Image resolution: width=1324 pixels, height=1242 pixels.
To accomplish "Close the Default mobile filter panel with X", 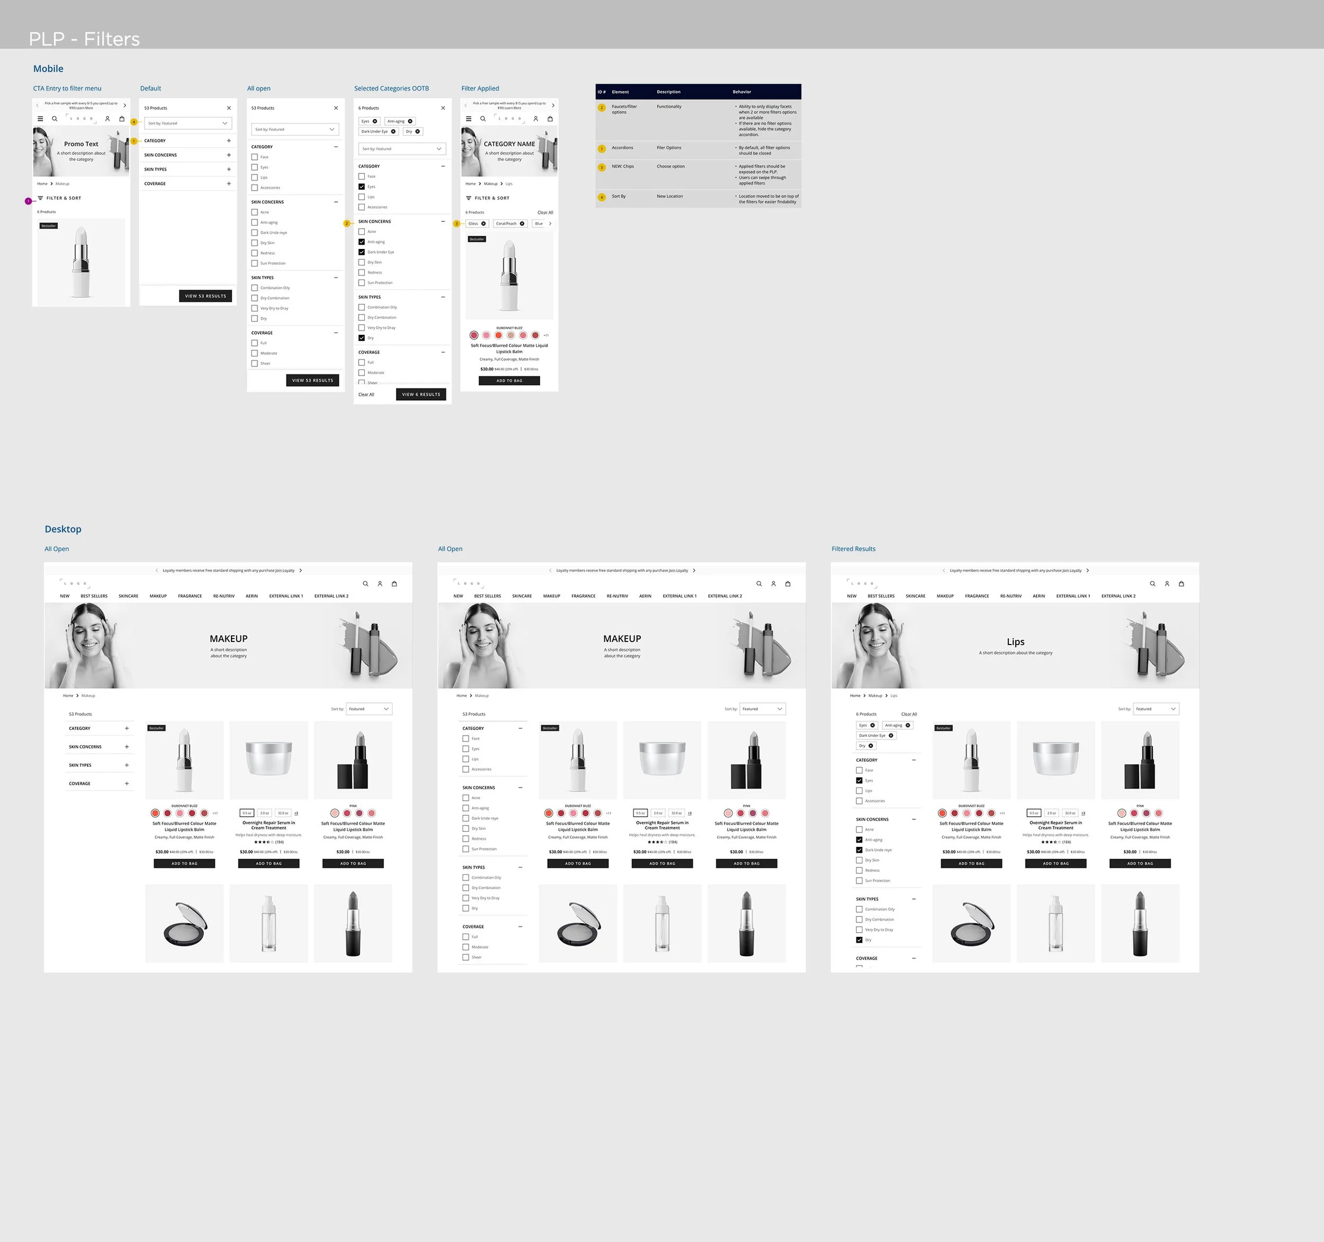I will tap(228, 108).
